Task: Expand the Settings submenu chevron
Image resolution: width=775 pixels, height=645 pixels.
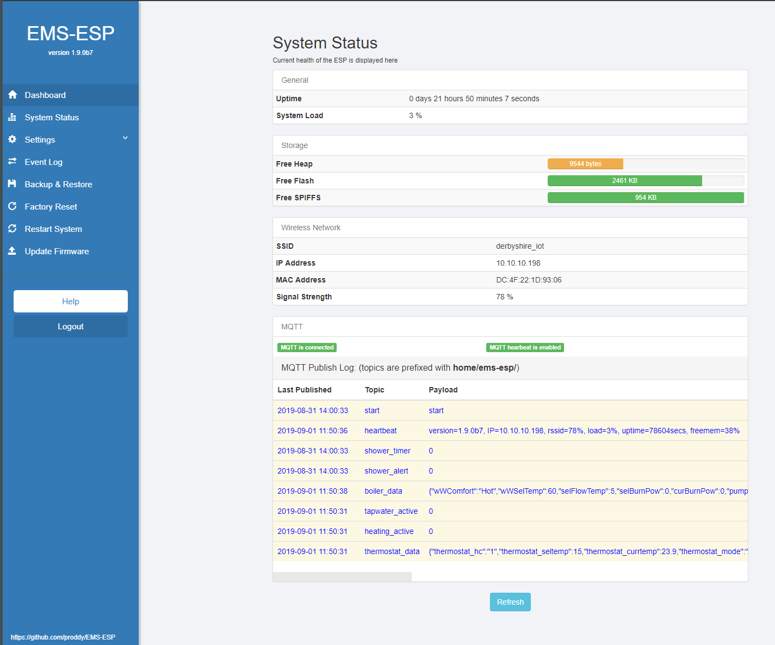Action: tap(125, 138)
